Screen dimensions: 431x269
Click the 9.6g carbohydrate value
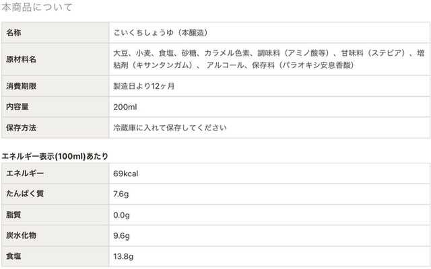click(x=121, y=236)
